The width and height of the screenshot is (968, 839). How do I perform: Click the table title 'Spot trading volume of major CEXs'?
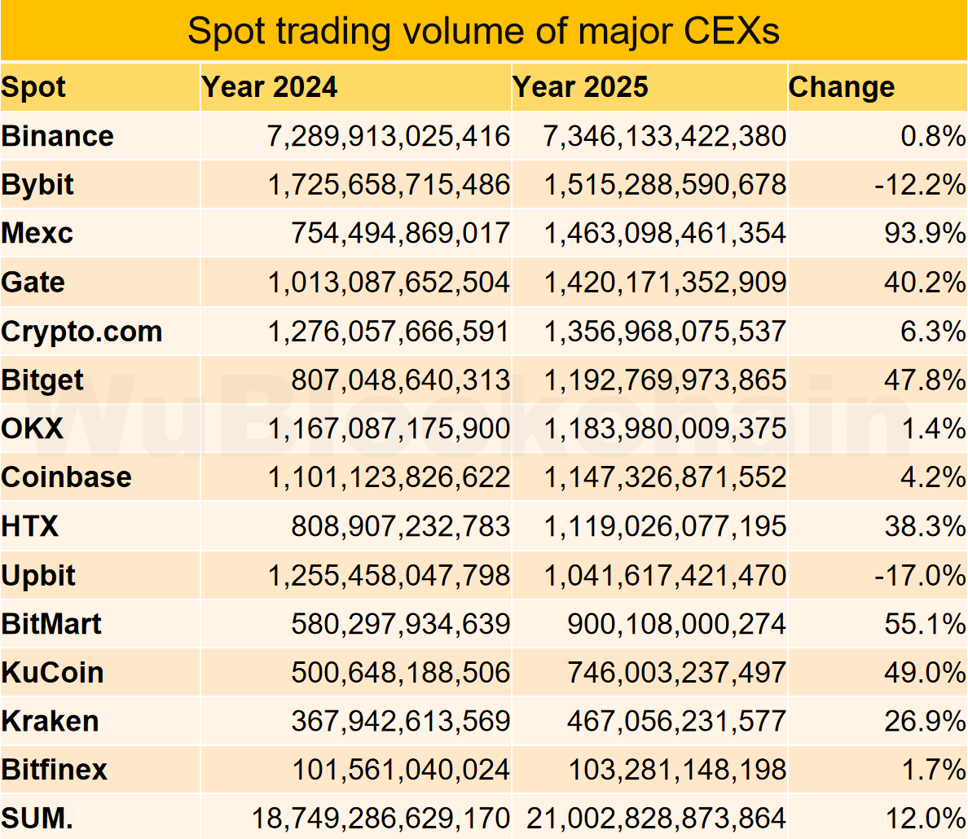[x=483, y=31]
